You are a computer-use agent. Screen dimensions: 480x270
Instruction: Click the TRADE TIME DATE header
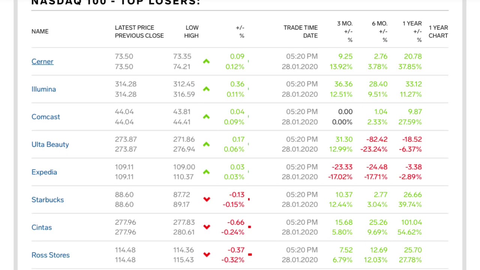click(300, 31)
